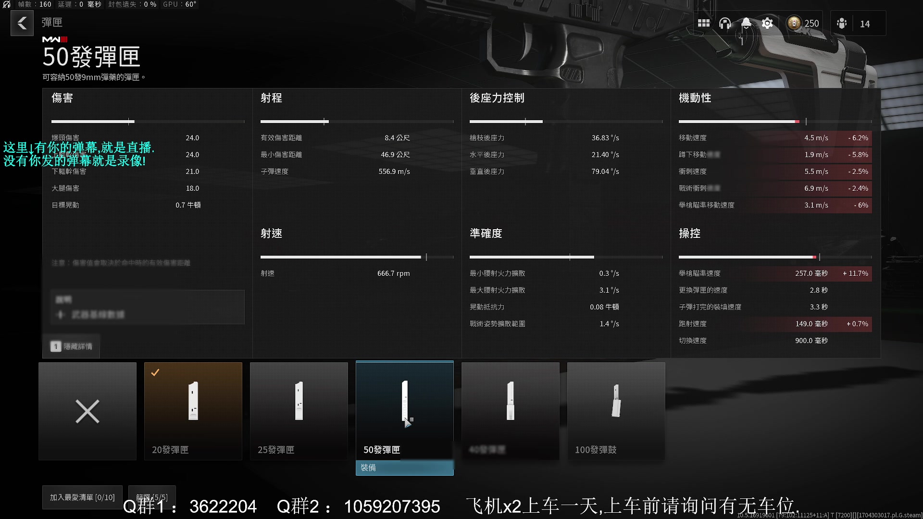Viewport: 923px width, 519px height.
Task: Open the 250 coin currency balance
Action: click(x=803, y=23)
